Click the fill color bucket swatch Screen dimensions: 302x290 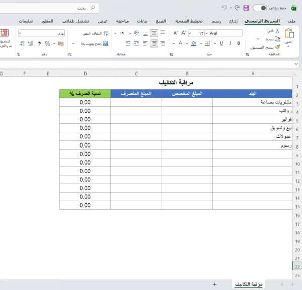[194, 43]
